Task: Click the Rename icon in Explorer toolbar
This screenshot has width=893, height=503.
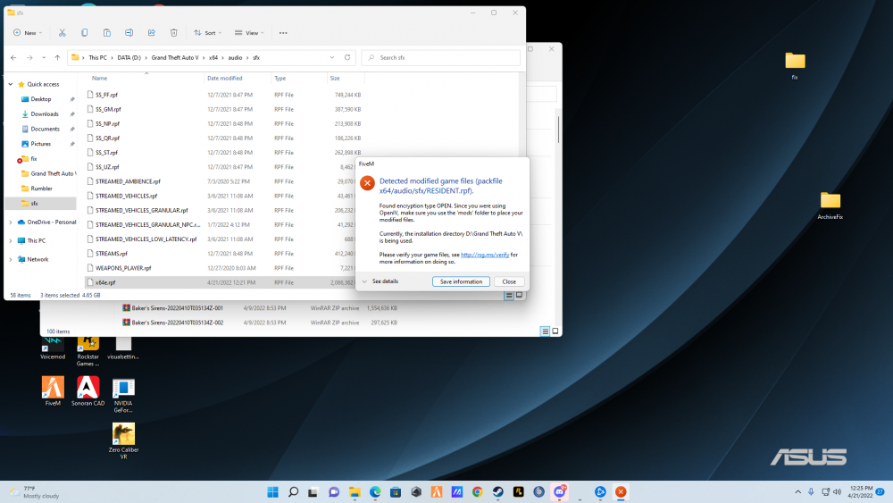Action: tap(129, 33)
